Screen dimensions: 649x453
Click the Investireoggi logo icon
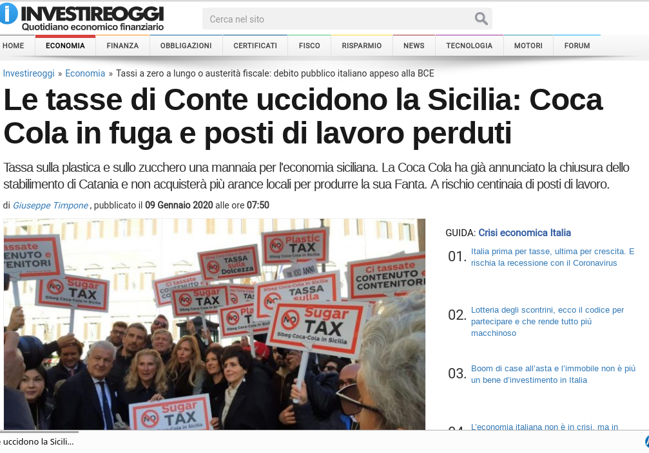click(8, 14)
